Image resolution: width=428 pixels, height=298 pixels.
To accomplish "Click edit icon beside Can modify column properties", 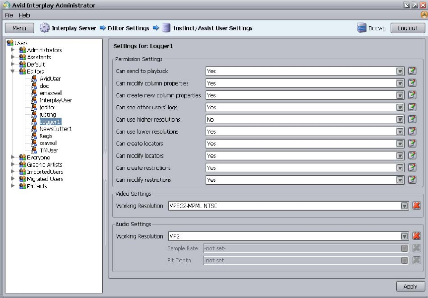I will point(412,83).
